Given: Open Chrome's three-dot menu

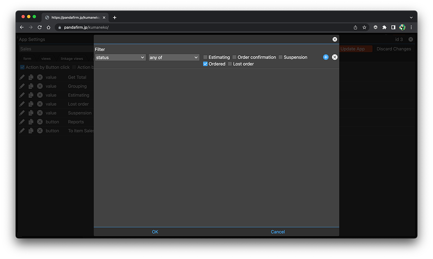Looking at the screenshot, I should [x=411, y=27].
